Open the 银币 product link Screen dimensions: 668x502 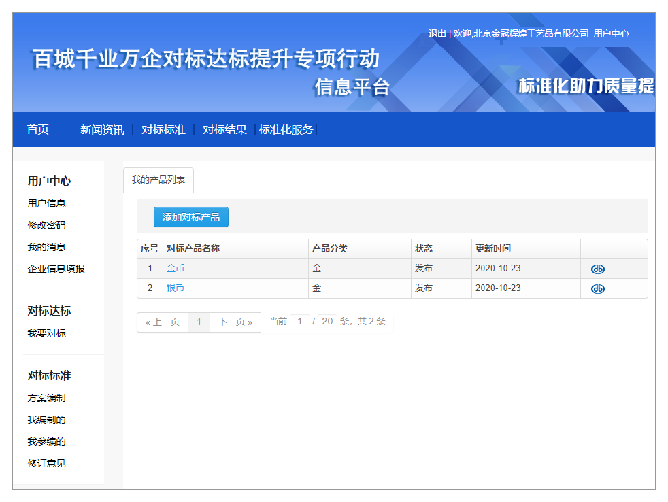(x=176, y=288)
